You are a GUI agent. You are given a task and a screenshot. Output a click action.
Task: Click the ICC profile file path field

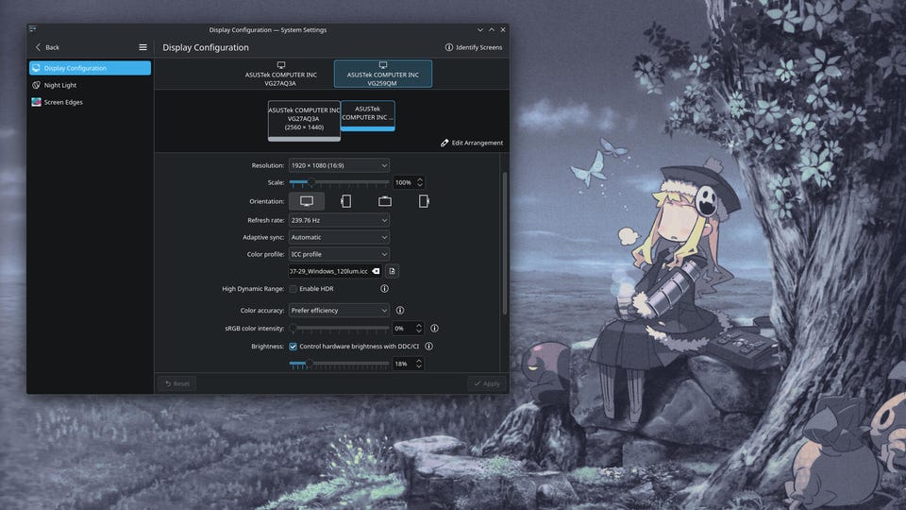334,271
